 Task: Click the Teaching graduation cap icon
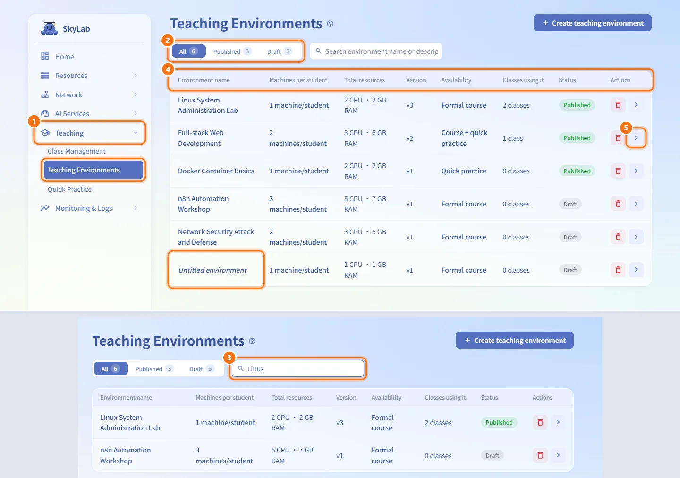(45, 133)
